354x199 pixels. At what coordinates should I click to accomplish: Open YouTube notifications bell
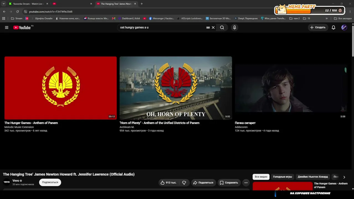tap(334, 27)
